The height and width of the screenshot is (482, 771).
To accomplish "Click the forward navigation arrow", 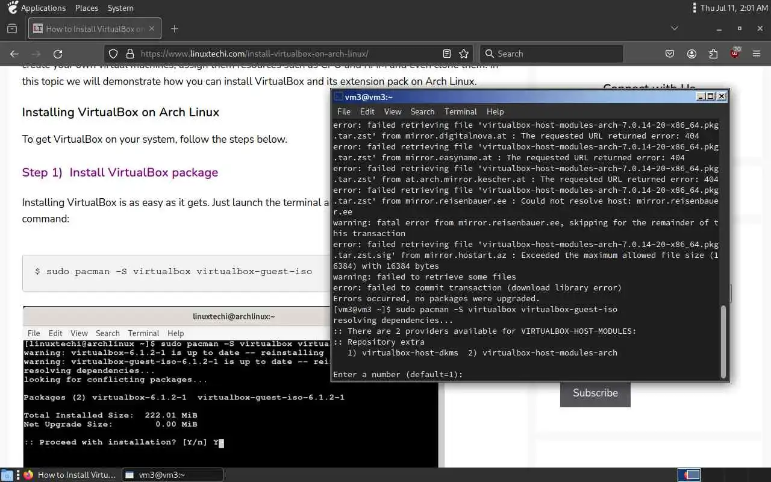I will pos(36,54).
